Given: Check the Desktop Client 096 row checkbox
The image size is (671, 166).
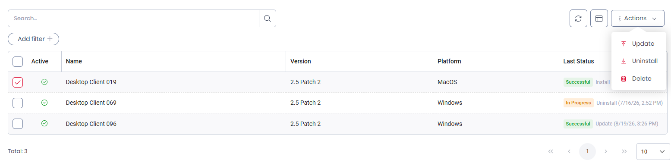Looking at the screenshot, I should (18, 124).
